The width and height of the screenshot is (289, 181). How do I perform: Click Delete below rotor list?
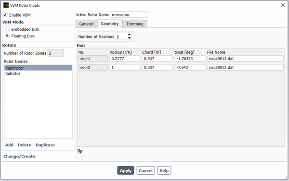pyautogui.click(x=25, y=145)
